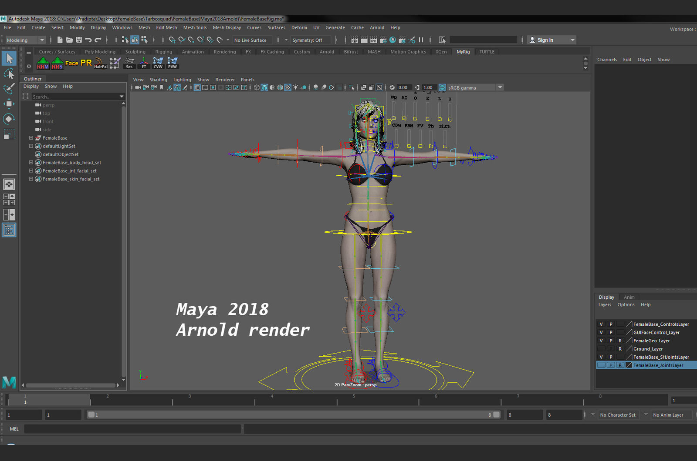This screenshot has height=461, width=697.
Task: Click the Undo arrow icon
Action: pos(88,40)
